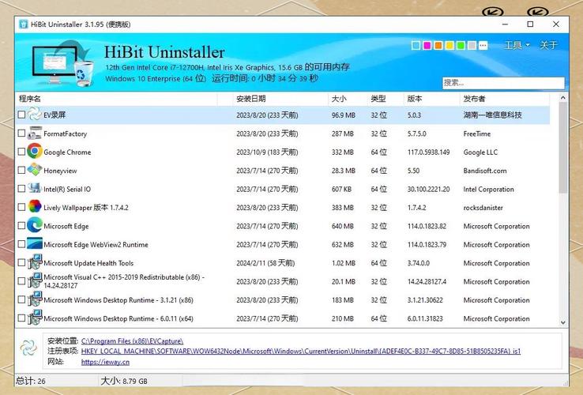Click the title bar app icon
583x395 pixels.
coord(24,24)
